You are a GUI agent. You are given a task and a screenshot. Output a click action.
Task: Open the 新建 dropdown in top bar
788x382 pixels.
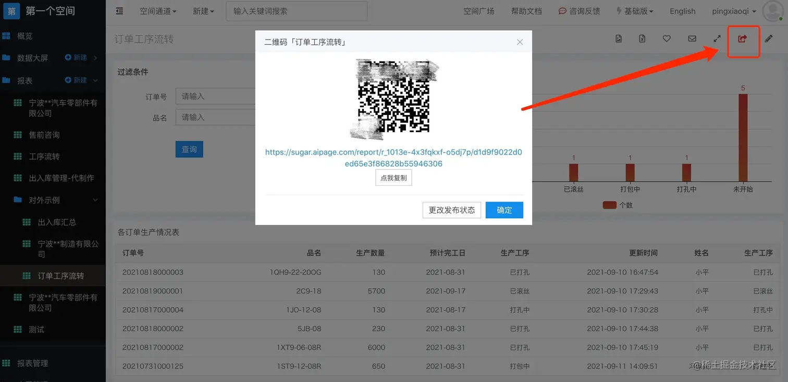(x=203, y=11)
